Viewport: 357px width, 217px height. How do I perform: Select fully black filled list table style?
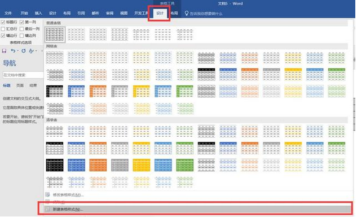(x=55, y=165)
